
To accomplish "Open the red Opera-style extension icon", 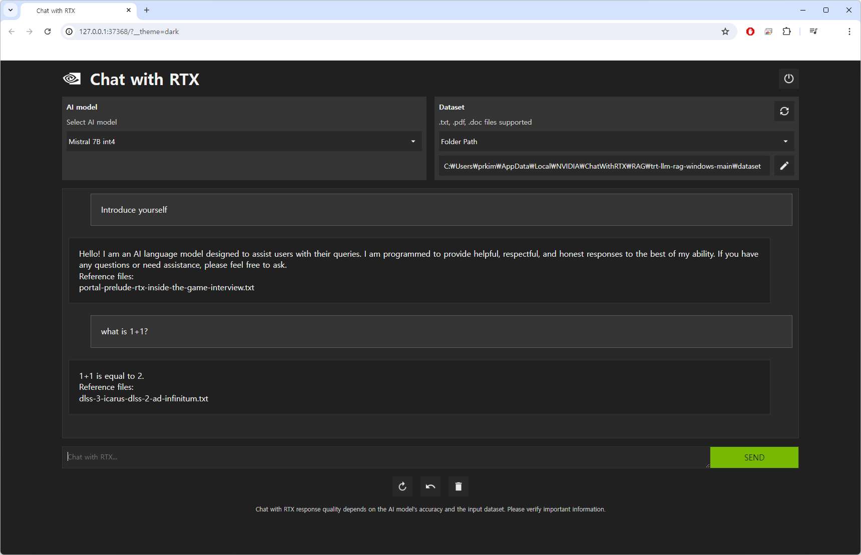I will point(750,32).
